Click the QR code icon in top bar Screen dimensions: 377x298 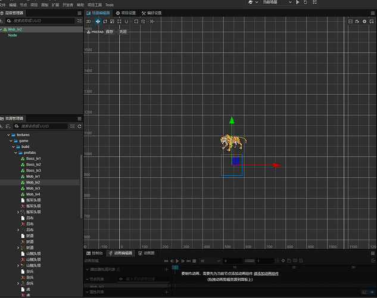pyautogui.click(x=314, y=2)
